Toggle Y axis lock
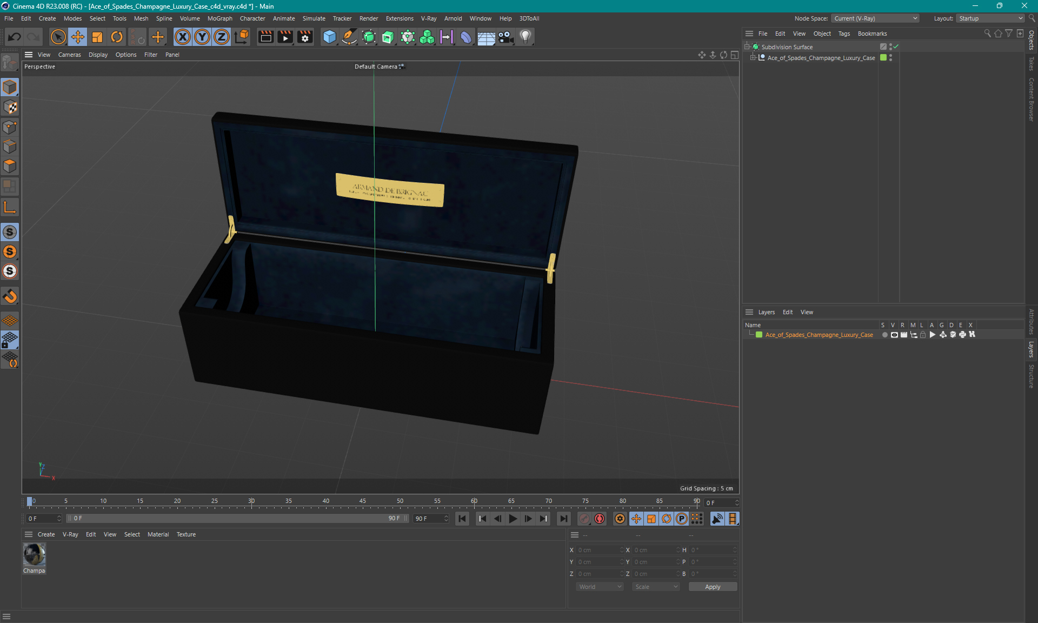The height and width of the screenshot is (623, 1038). pos(202,37)
